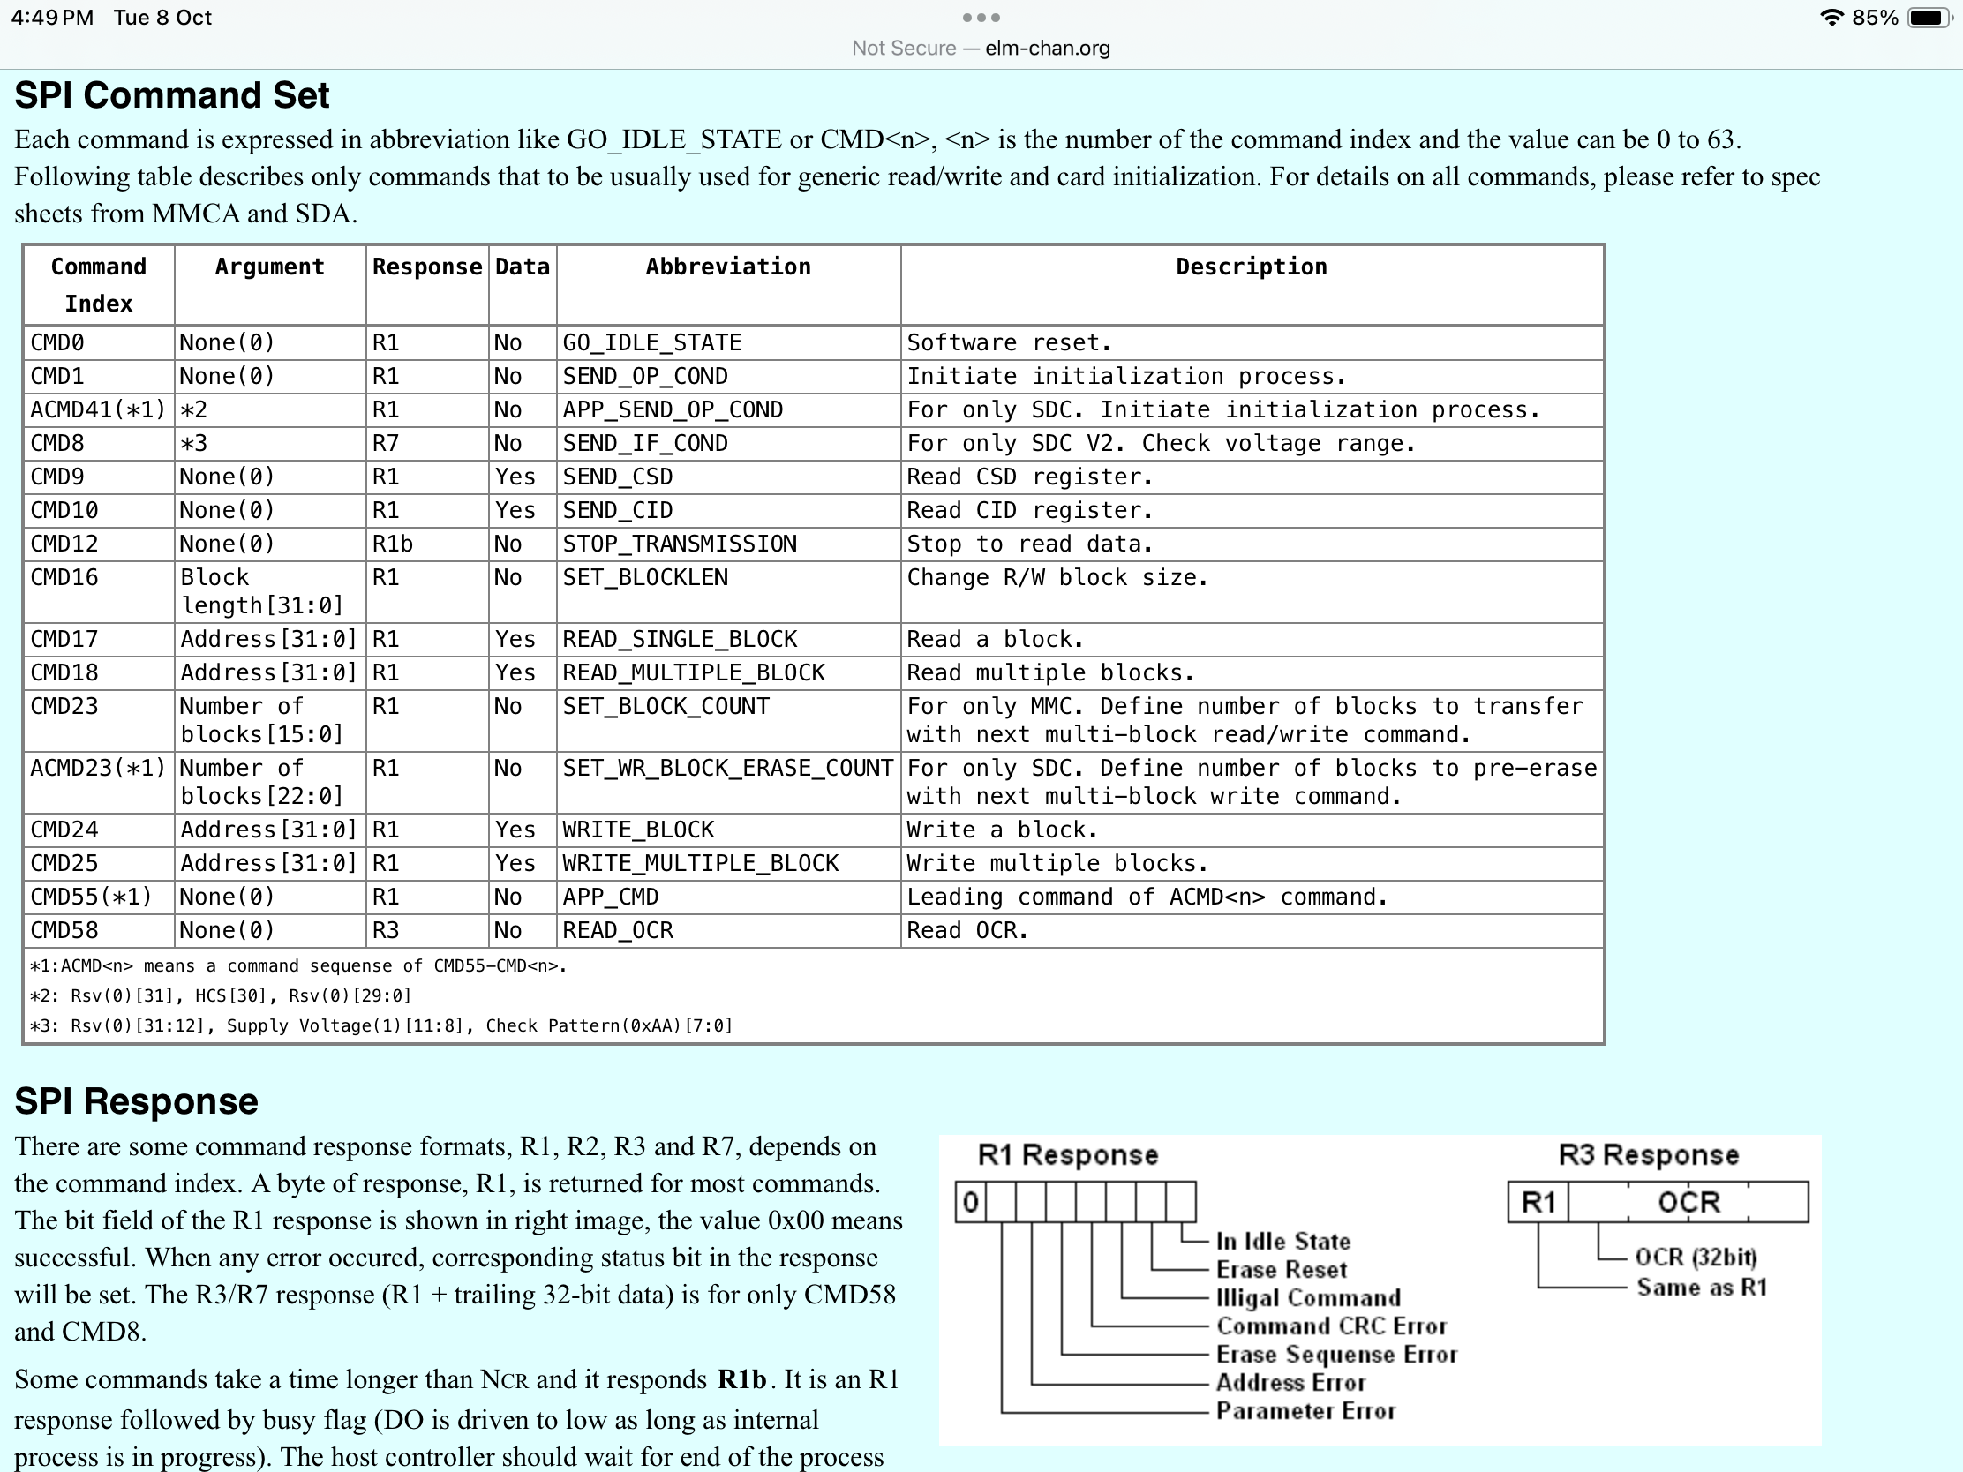Select the CMD58 cell
Viewport: 1963px width, 1472px height.
(x=100, y=931)
